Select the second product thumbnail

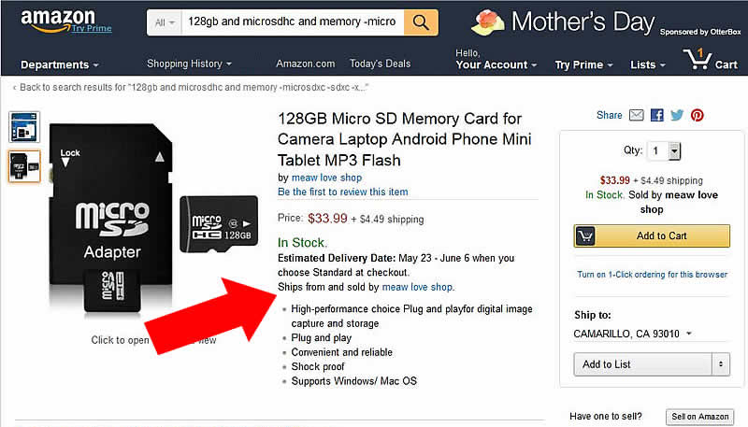coord(24,166)
